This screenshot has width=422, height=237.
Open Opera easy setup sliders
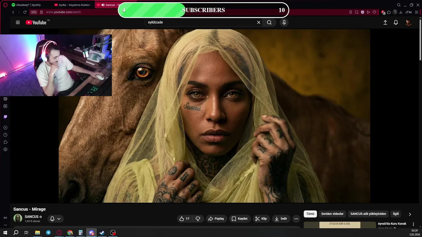click(416, 12)
